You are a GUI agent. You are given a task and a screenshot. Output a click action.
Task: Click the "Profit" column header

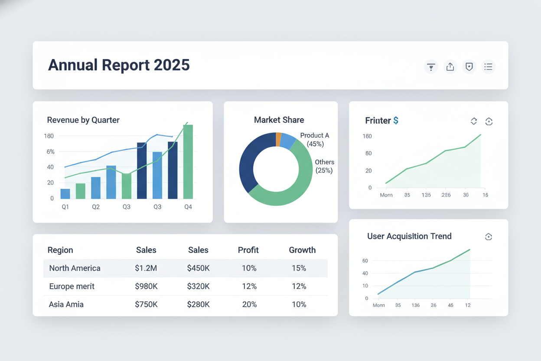click(248, 250)
